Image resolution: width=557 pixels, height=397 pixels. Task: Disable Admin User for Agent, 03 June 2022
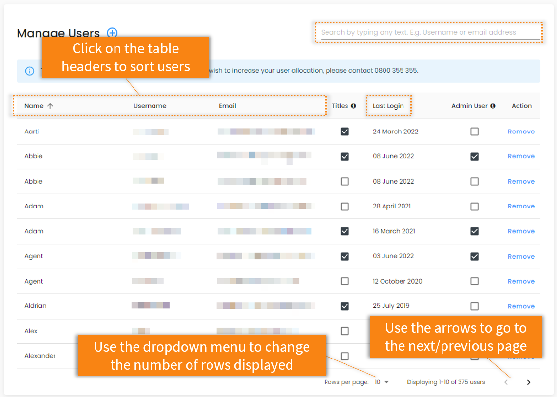point(474,256)
